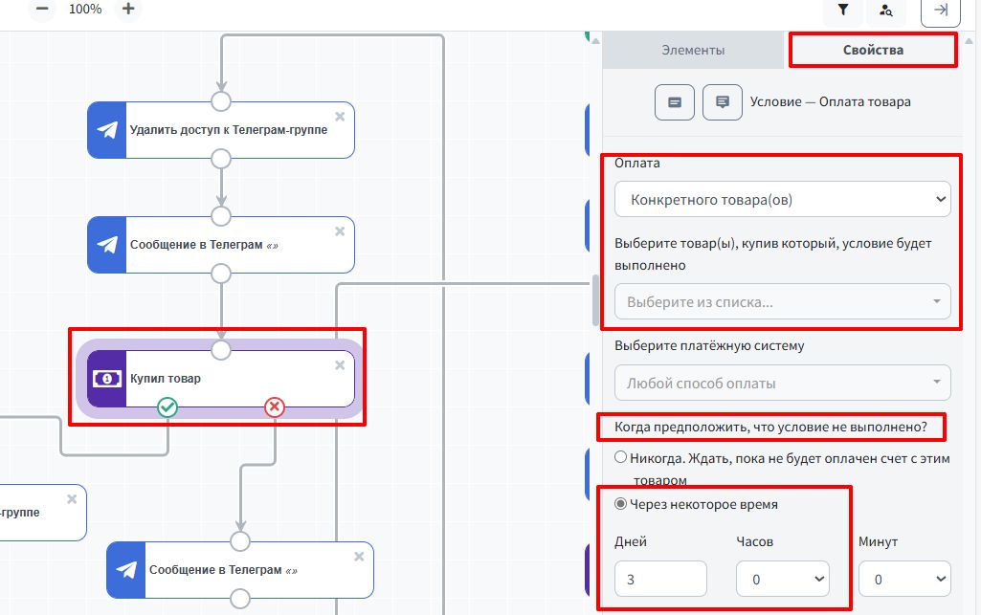Open the filter funnel icon
Viewport: 981px width, 615px height.
[x=843, y=10]
